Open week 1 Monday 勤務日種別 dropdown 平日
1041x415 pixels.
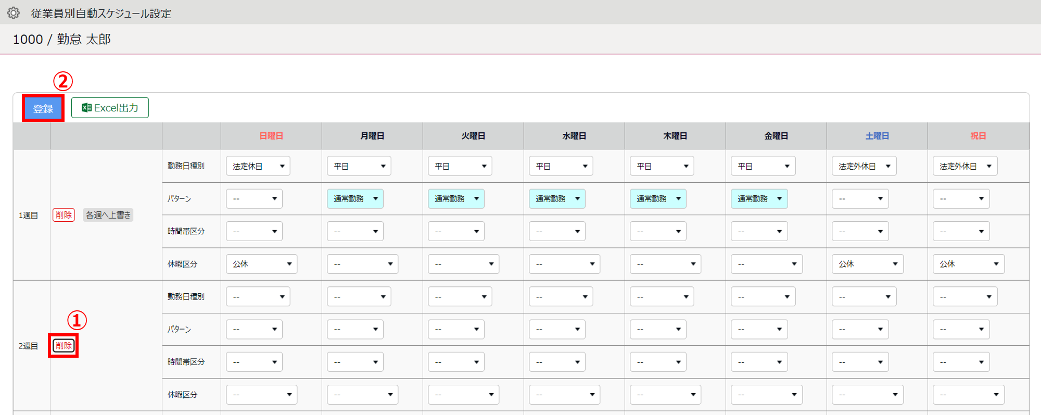click(359, 166)
